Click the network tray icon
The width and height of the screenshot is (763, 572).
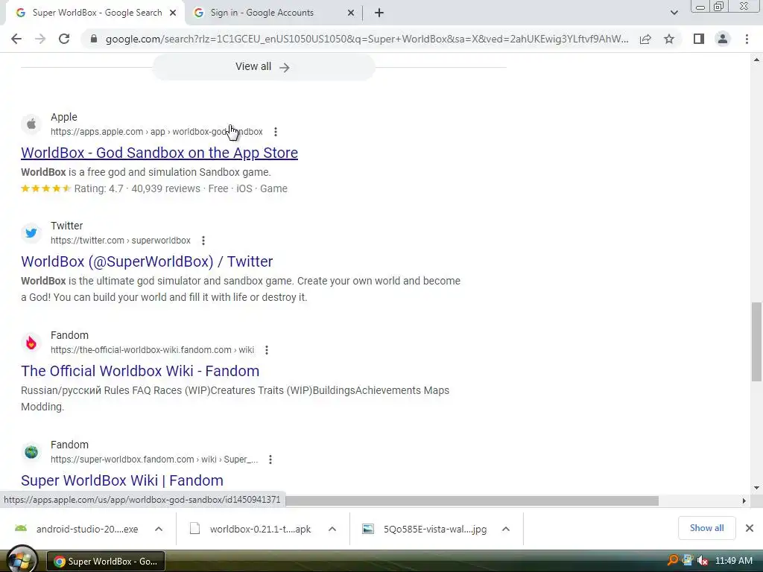687,560
